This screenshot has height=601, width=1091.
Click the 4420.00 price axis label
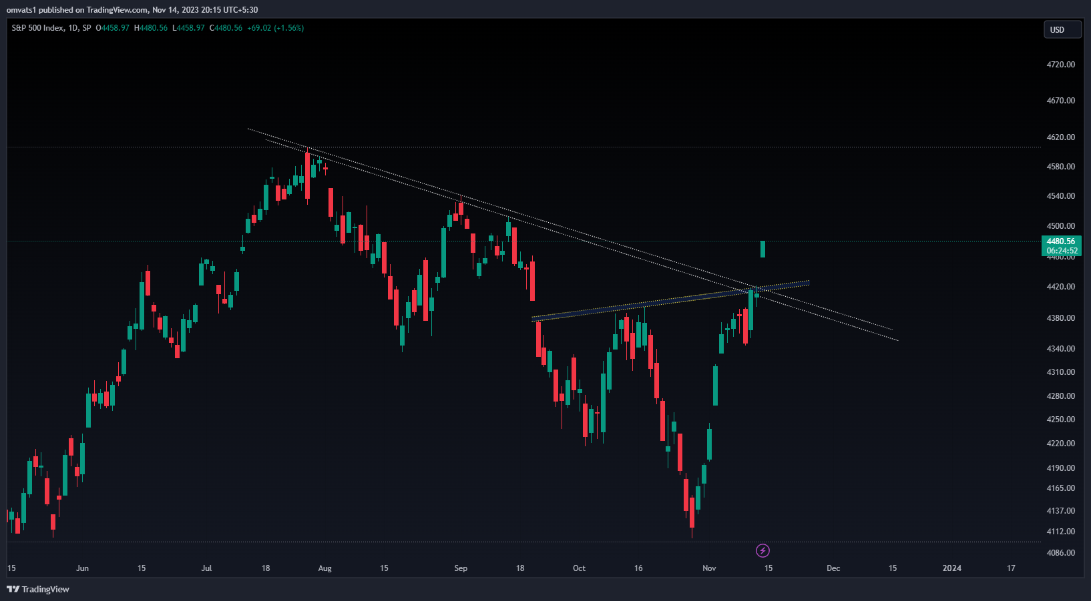1061,287
